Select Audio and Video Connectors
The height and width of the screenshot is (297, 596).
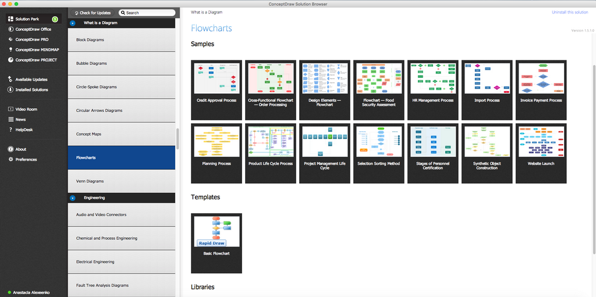tap(122, 215)
